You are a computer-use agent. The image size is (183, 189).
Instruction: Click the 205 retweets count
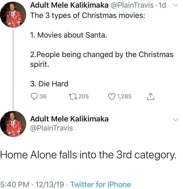[83, 97]
